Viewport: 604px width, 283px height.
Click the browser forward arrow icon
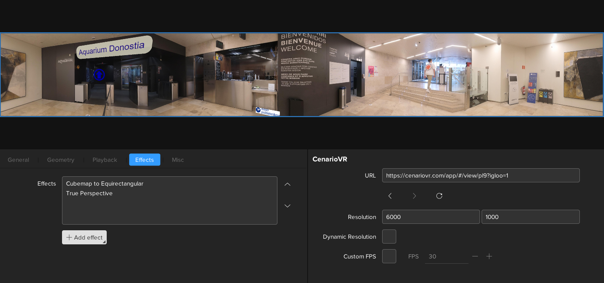click(414, 196)
